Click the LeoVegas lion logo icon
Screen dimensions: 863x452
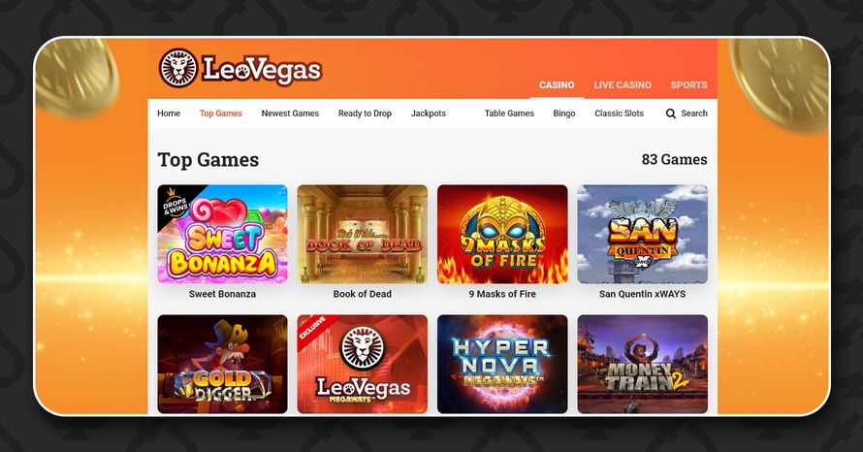click(x=178, y=68)
